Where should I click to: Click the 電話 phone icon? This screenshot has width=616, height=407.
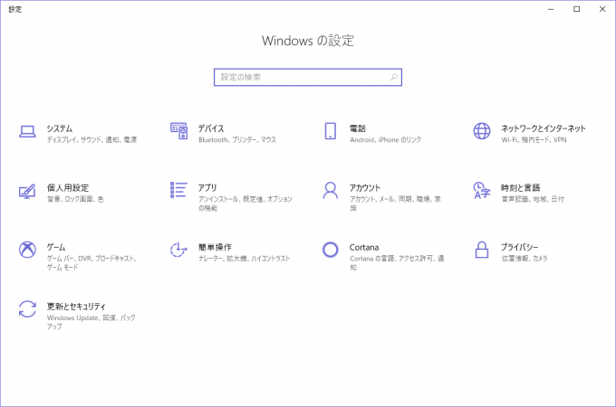331,131
